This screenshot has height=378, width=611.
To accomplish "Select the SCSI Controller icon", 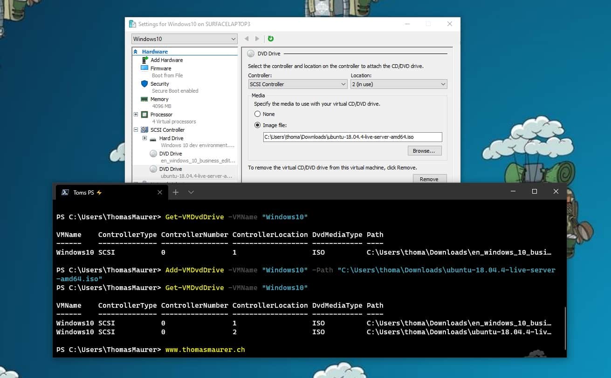I will tap(144, 130).
